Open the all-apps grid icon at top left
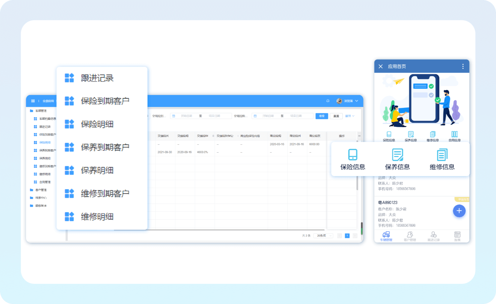Image resolution: width=496 pixels, height=304 pixels. (x=33, y=101)
